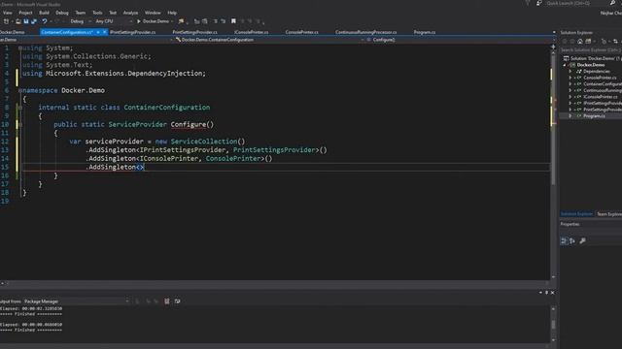The image size is (622, 349).
Task: Click the ServiceCollection type in code
Action: tap(204, 142)
